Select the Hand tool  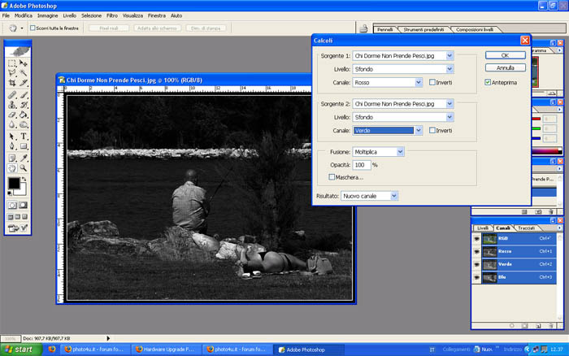[12, 168]
